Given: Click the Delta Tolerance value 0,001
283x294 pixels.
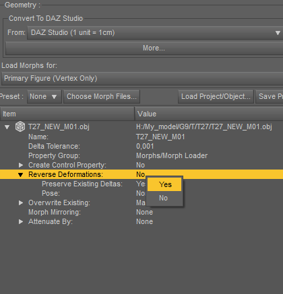Looking at the screenshot, I should pyautogui.click(x=145, y=147).
